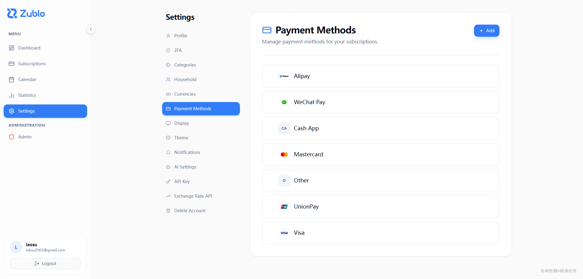This screenshot has width=583, height=279.
Task: Select the Cash App payment method name
Action: click(x=306, y=128)
